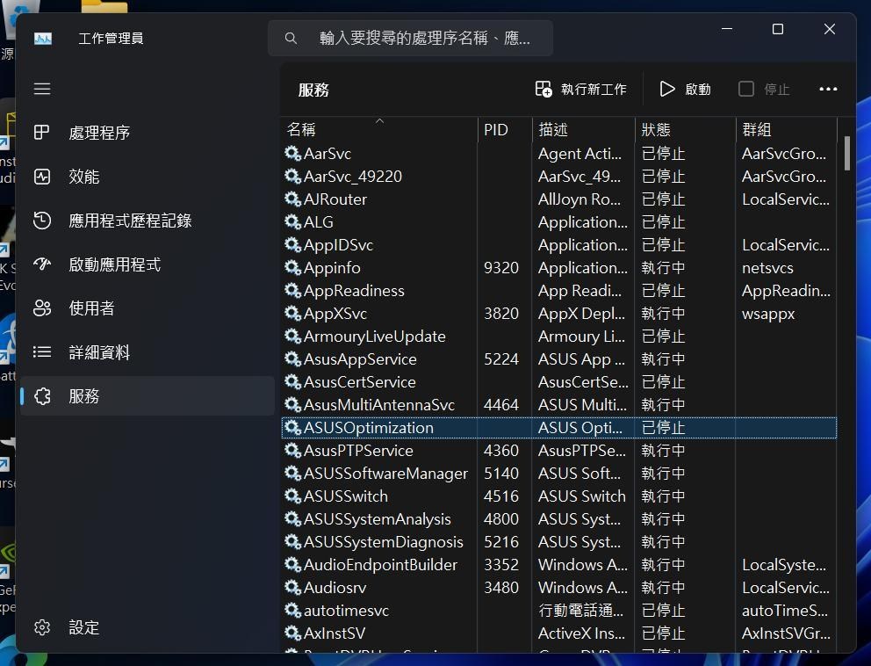Click the Users people icon
Viewport: 871px width, 666px height.
click(x=42, y=308)
